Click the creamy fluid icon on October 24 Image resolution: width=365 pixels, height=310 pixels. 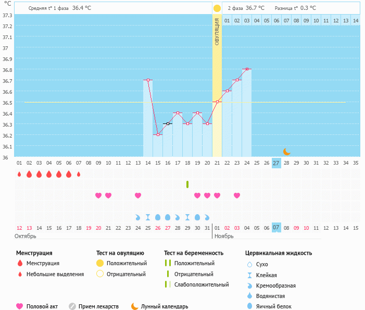pyautogui.click(x=138, y=217)
